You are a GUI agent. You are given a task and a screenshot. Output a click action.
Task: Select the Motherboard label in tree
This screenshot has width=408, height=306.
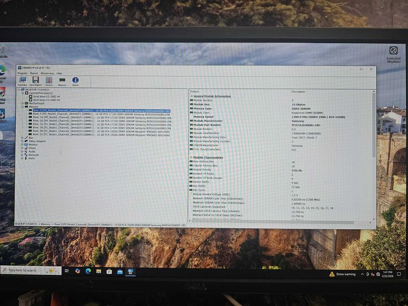[36, 103]
